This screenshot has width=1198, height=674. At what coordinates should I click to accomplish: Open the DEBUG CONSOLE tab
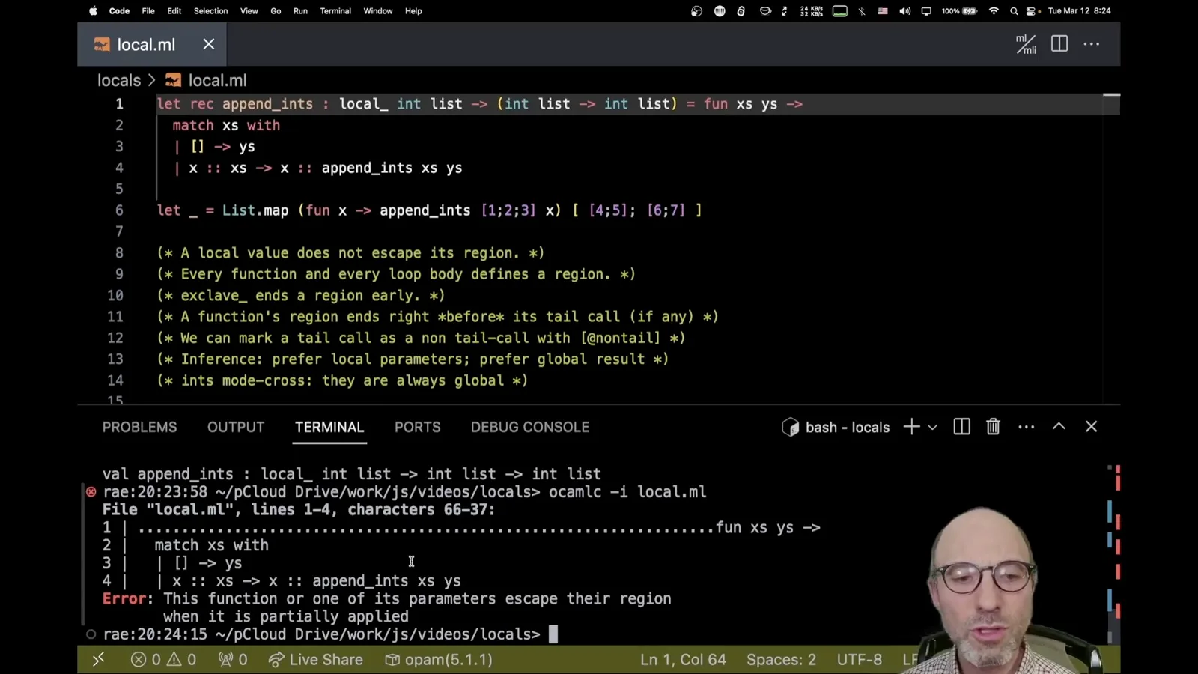(530, 427)
